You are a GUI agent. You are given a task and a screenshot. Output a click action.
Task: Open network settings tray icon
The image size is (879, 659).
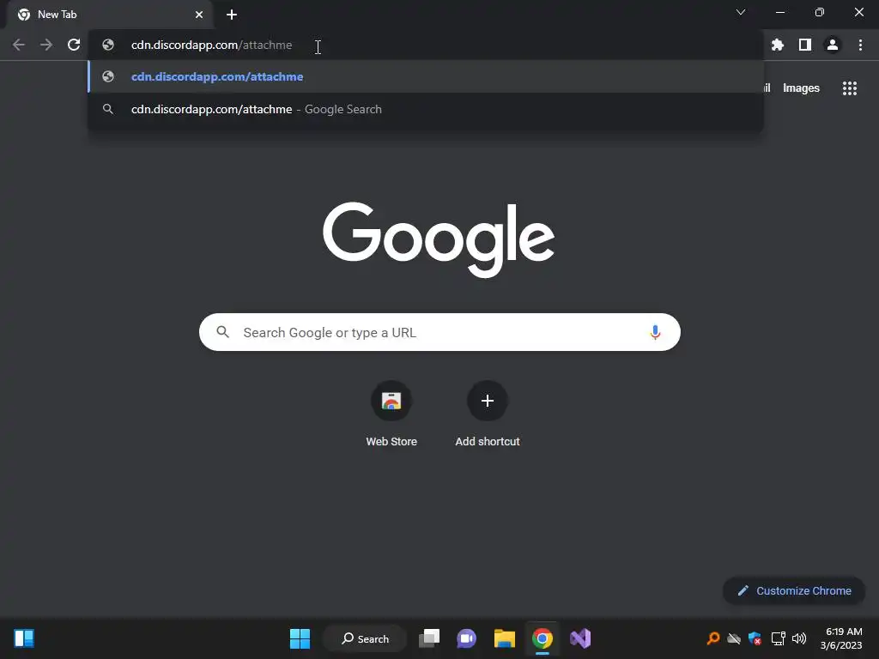[x=778, y=638]
